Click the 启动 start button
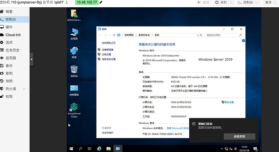This screenshot has width=279, height=152. tap(203, 2)
